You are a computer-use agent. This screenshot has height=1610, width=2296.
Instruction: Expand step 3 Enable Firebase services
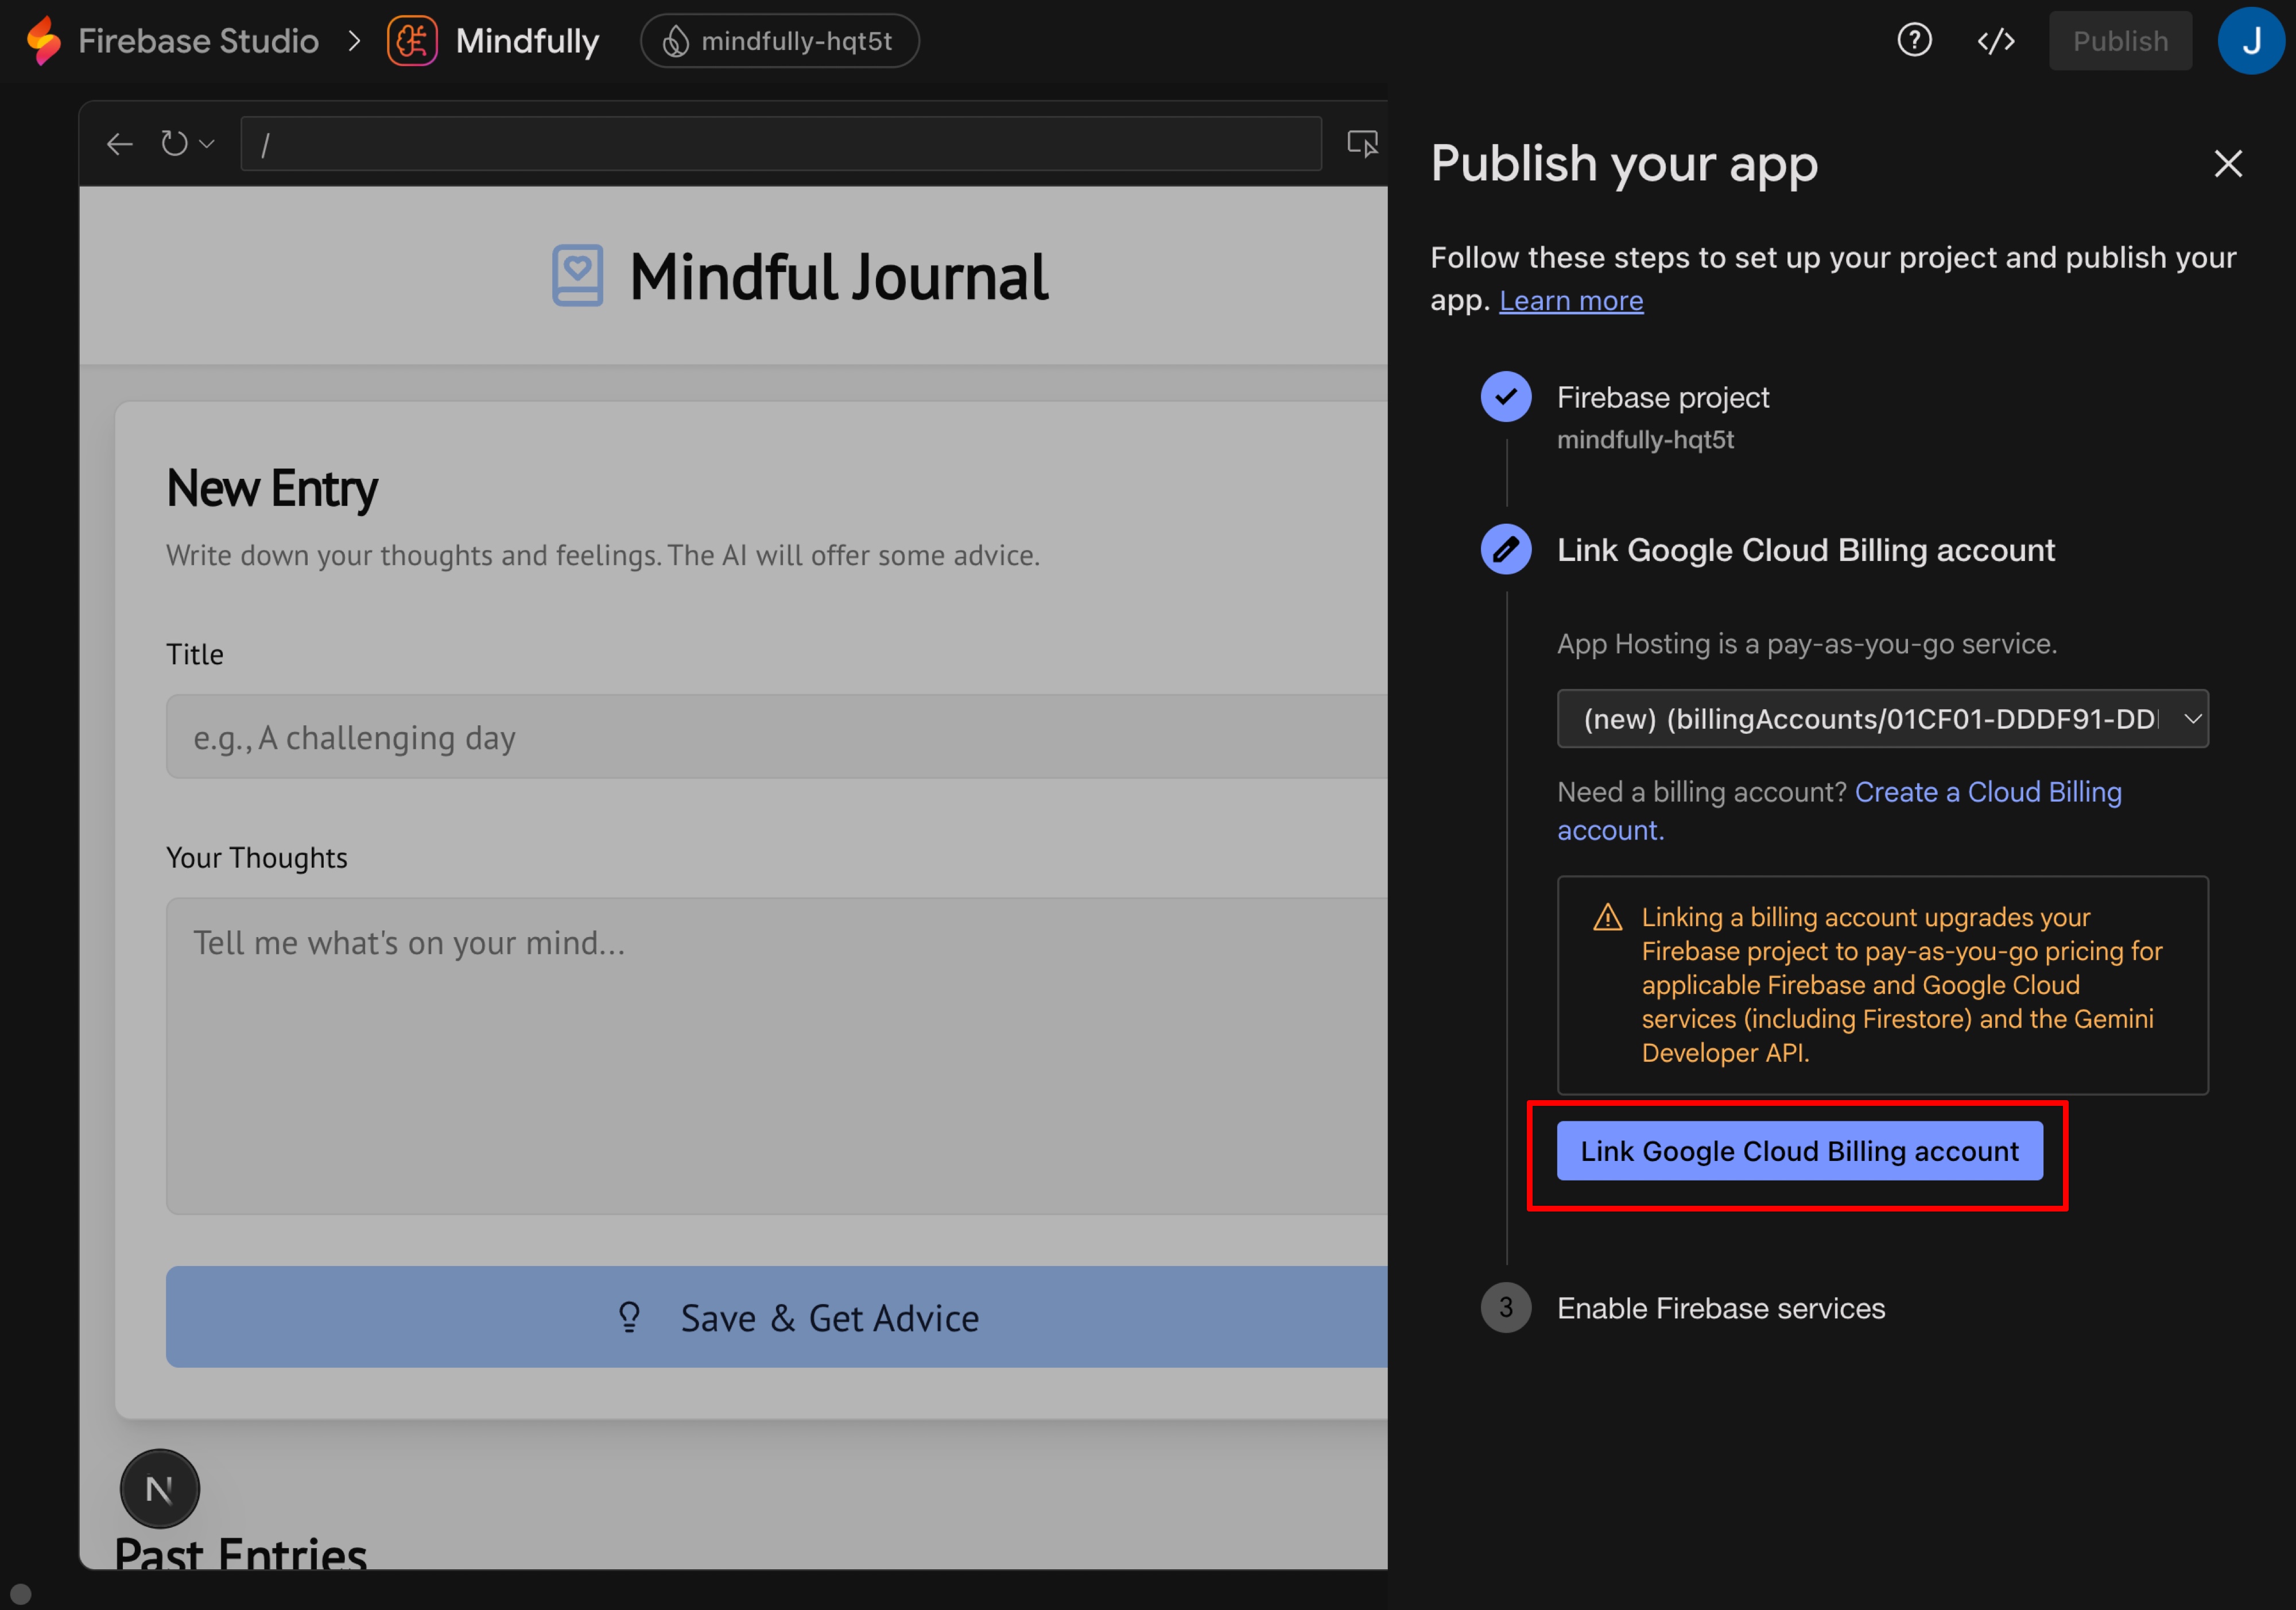[x=1720, y=1308]
